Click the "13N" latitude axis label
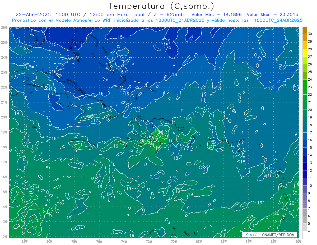This screenshot has height=245, width=317. 4,221
